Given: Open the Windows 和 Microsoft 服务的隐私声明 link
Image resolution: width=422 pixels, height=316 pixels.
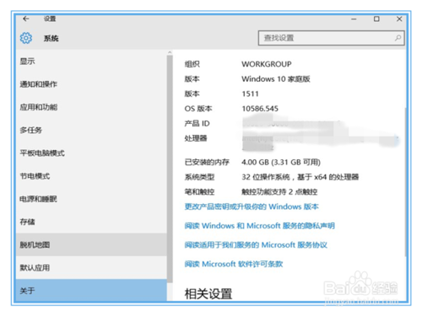Looking at the screenshot, I should click(260, 226).
